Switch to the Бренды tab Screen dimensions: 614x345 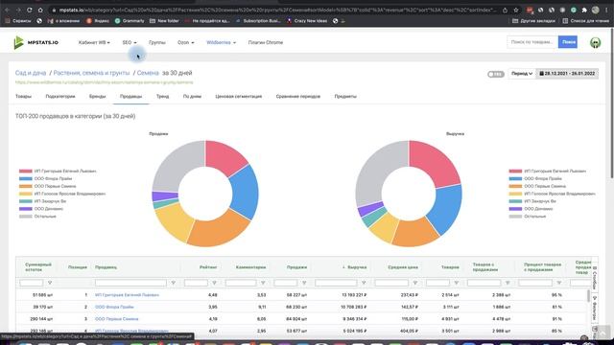[97, 96]
